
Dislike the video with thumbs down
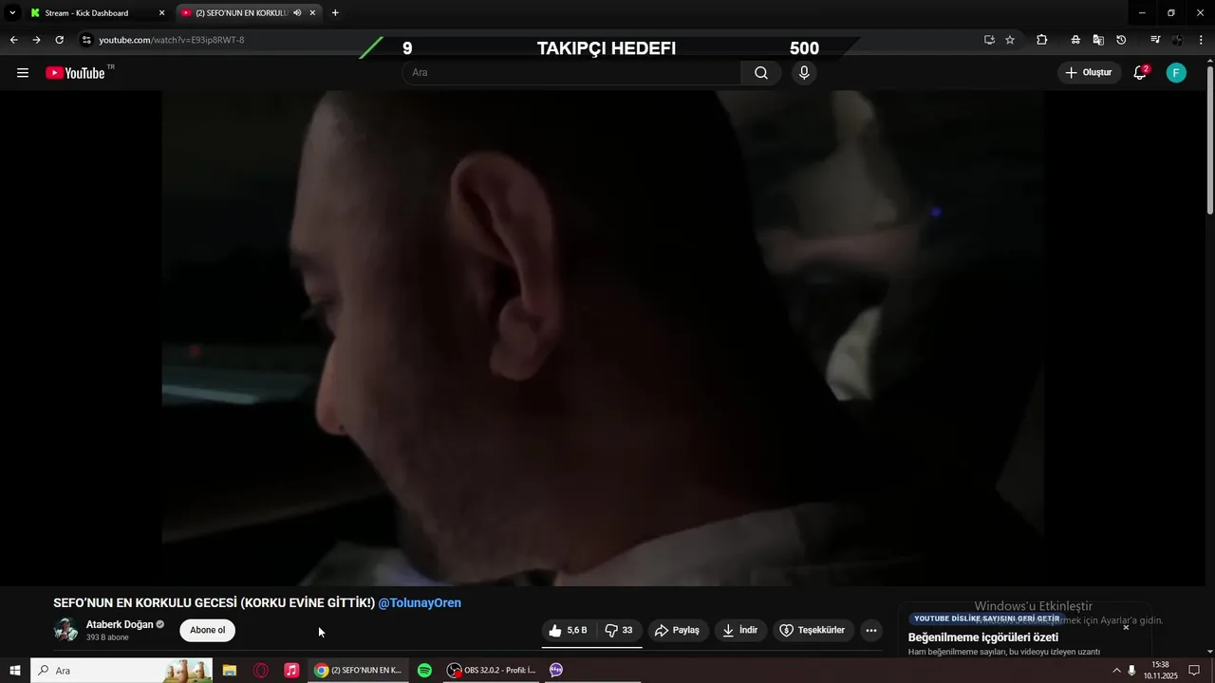619,630
